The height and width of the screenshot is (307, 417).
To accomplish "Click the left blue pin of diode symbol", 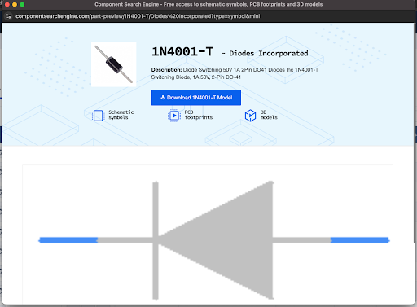I will (x=68, y=240).
